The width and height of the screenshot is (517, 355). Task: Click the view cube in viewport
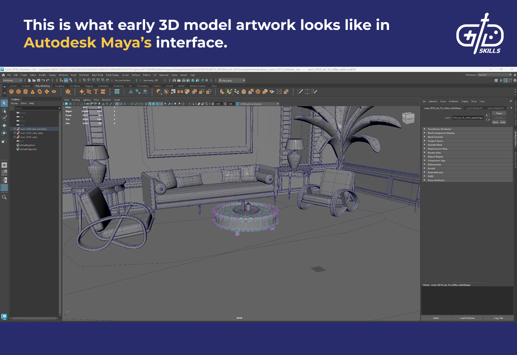coord(408,118)
